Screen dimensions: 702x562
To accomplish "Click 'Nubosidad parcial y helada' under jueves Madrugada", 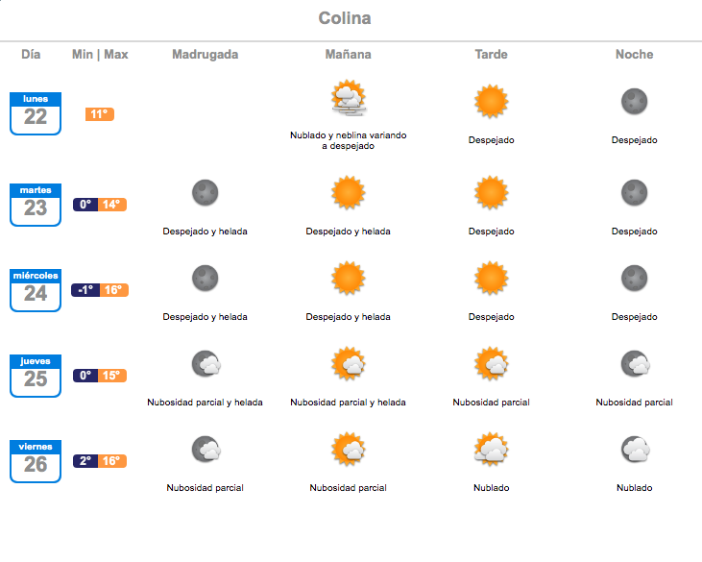I will click(x=206, y=403).
